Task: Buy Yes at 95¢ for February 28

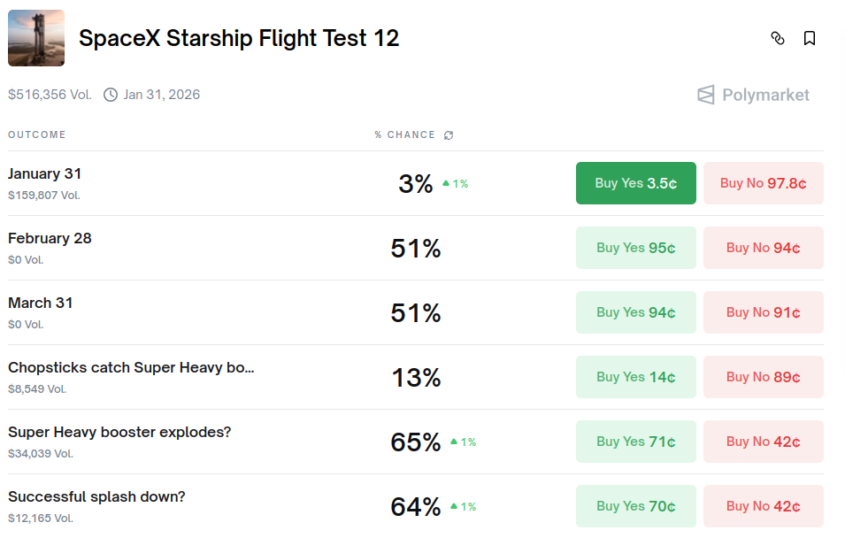Action: tap(635, 248)
